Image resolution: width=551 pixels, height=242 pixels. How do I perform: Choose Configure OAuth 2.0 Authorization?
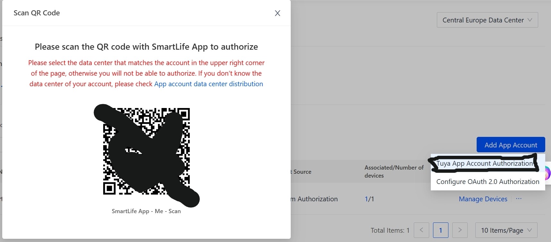pos(488,182)
